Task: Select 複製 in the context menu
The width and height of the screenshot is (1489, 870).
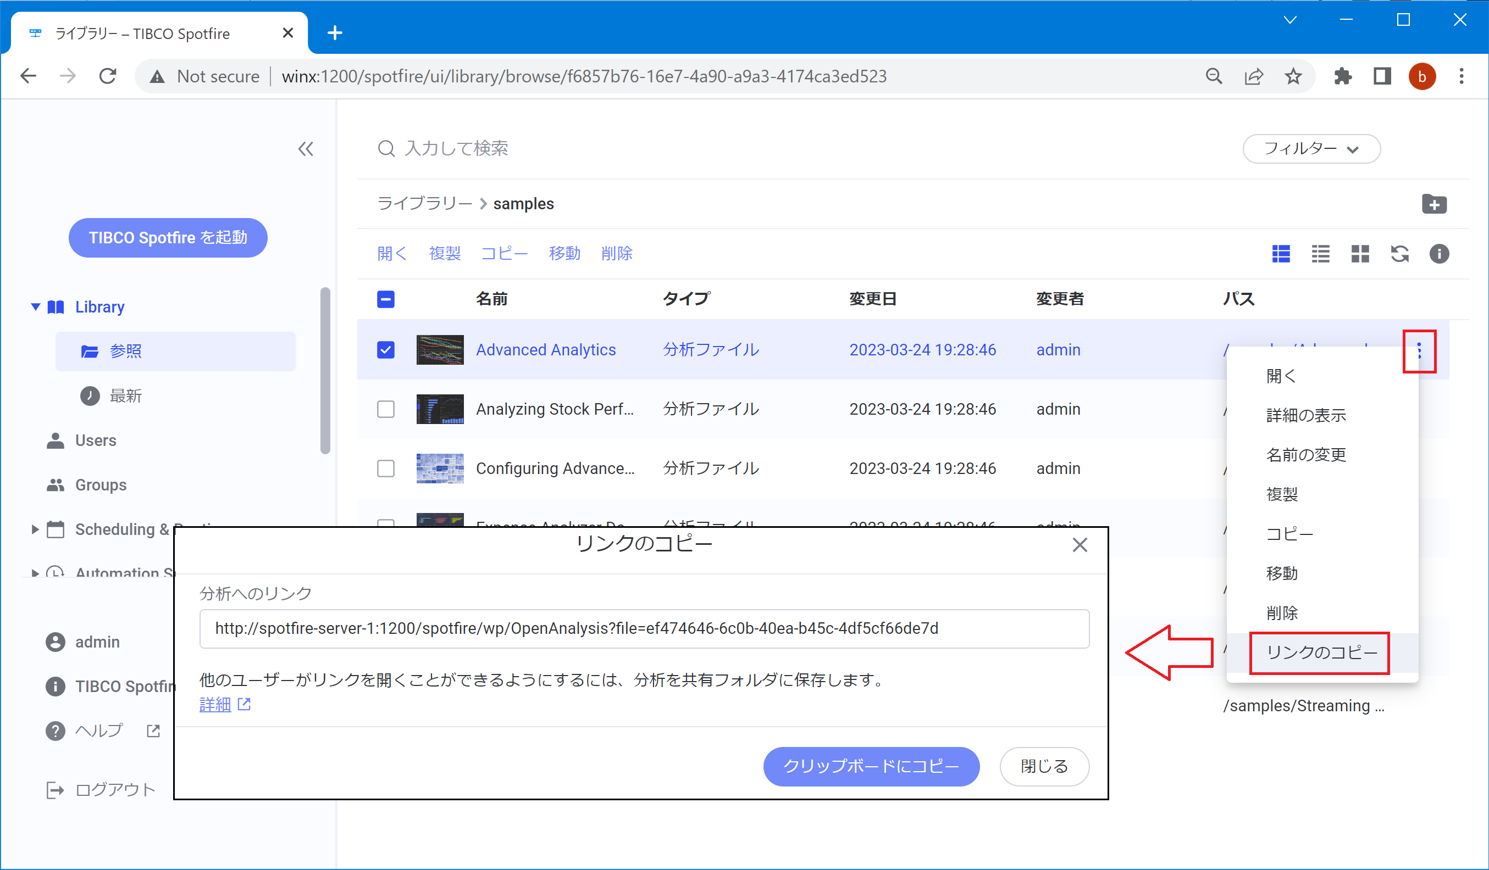Action: [x=1322, y=494]
